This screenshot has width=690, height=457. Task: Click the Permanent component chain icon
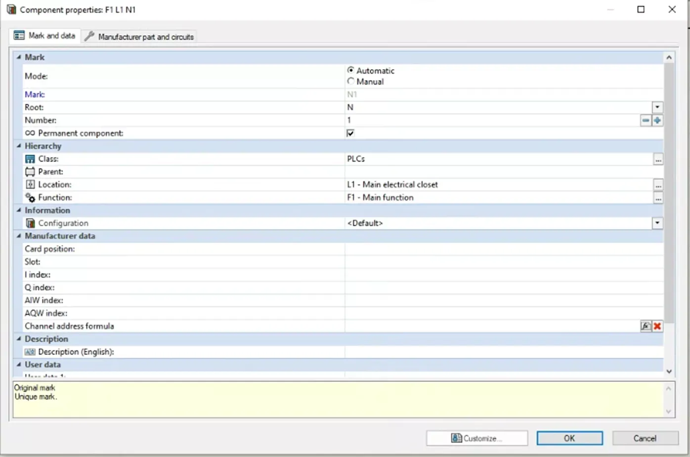click(30, 133)
